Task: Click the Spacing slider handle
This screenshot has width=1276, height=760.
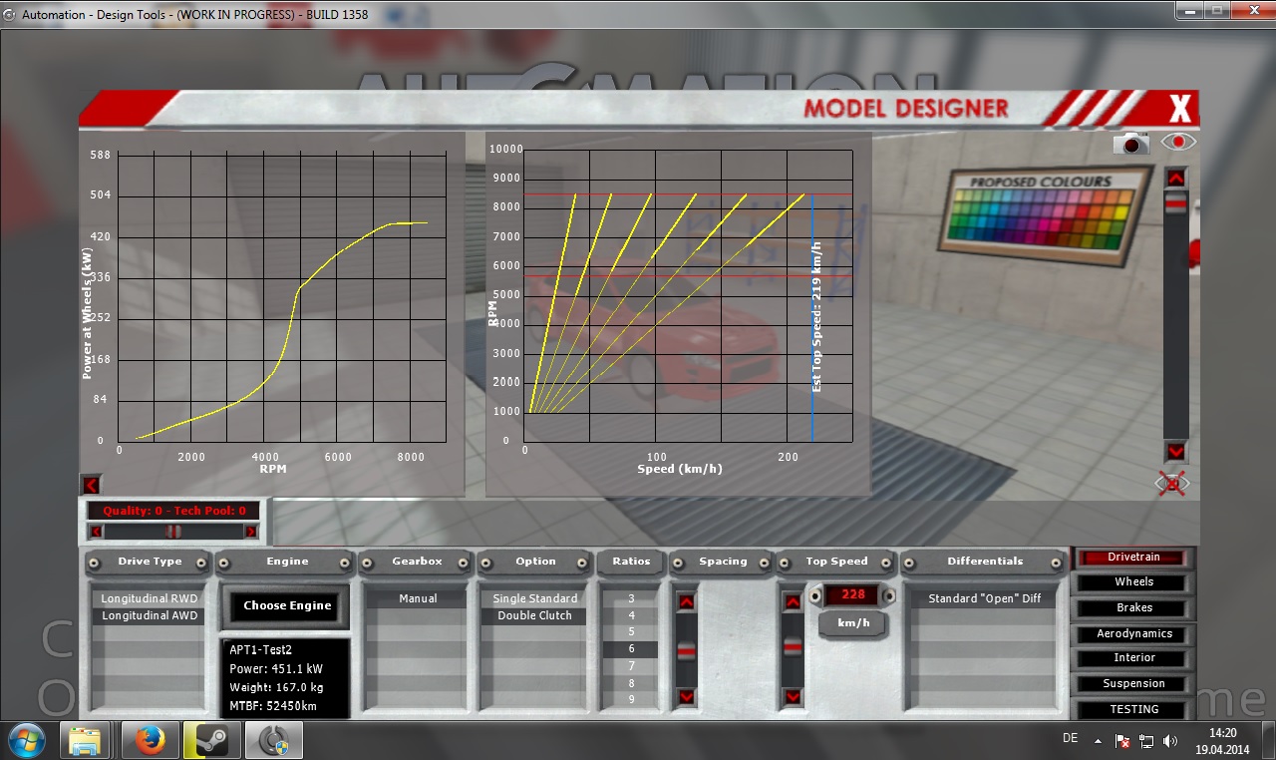Action: (686, 650)
